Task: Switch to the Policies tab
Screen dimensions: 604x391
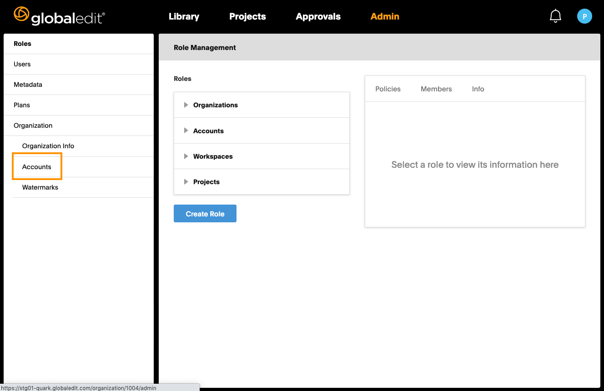Action: coord(388,89)
